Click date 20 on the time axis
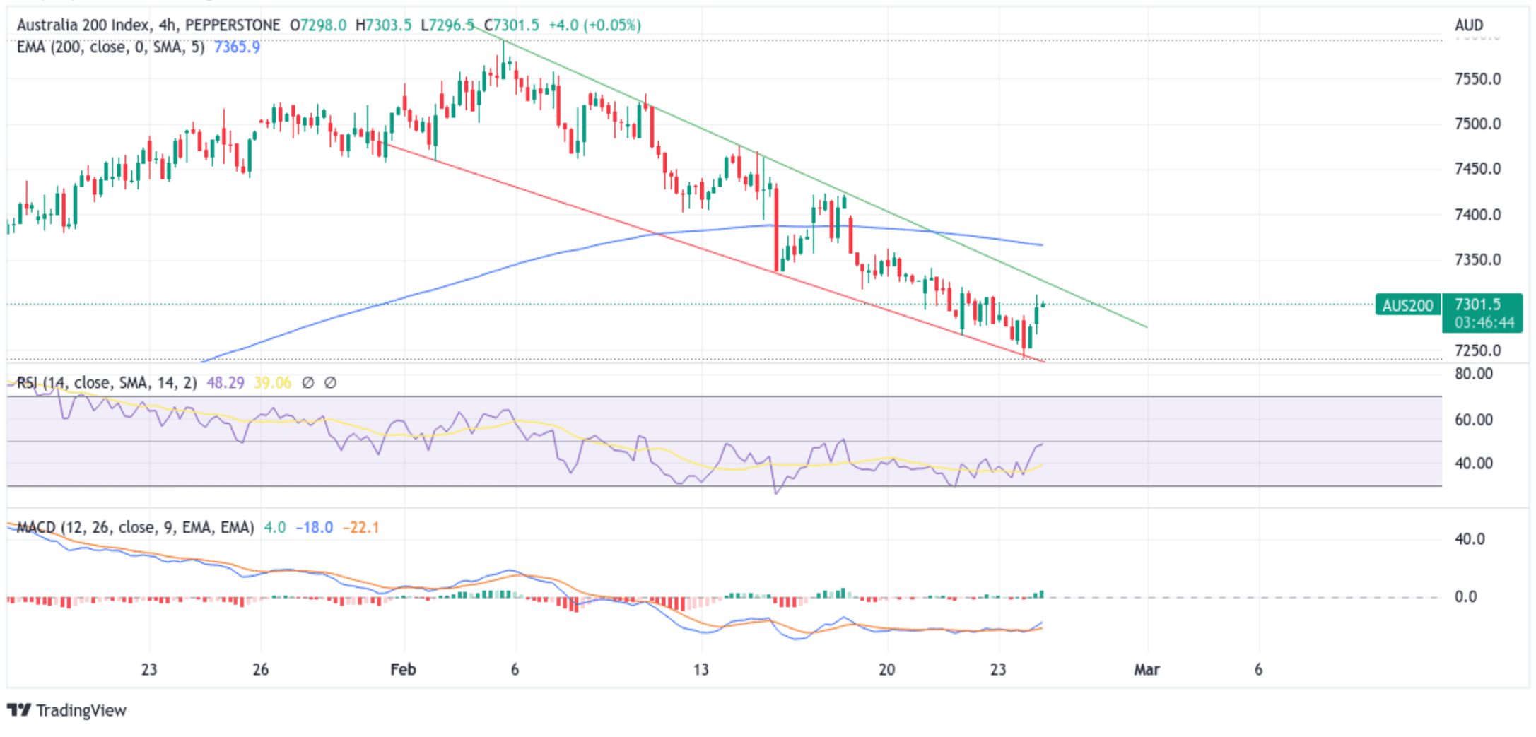Image resolution: width=1536 pixels, height=737 pixels. pyautogui.click(x=886, y=669)
